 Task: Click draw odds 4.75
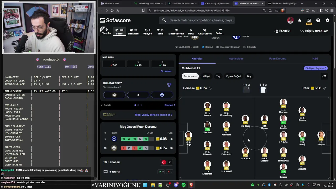[138, 64]
